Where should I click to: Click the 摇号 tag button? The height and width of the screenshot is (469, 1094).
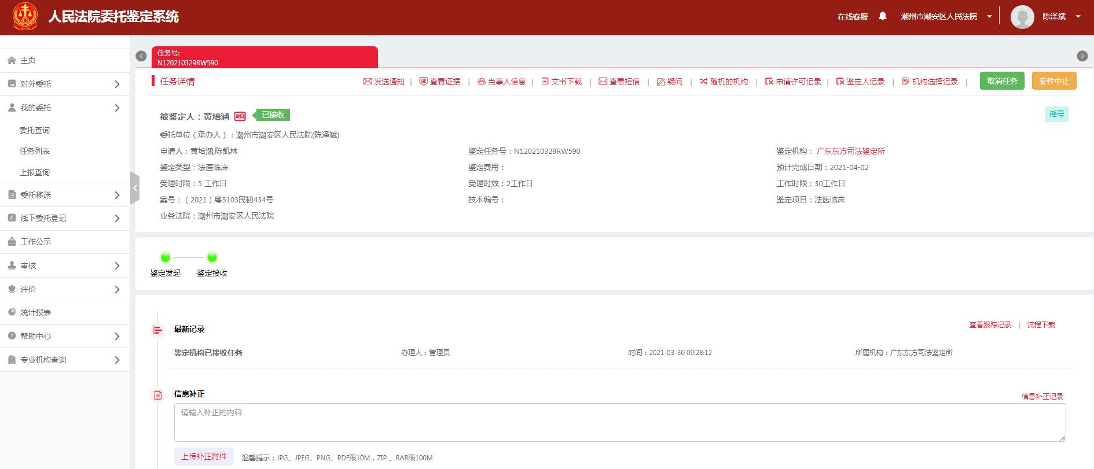[1057, 114]
